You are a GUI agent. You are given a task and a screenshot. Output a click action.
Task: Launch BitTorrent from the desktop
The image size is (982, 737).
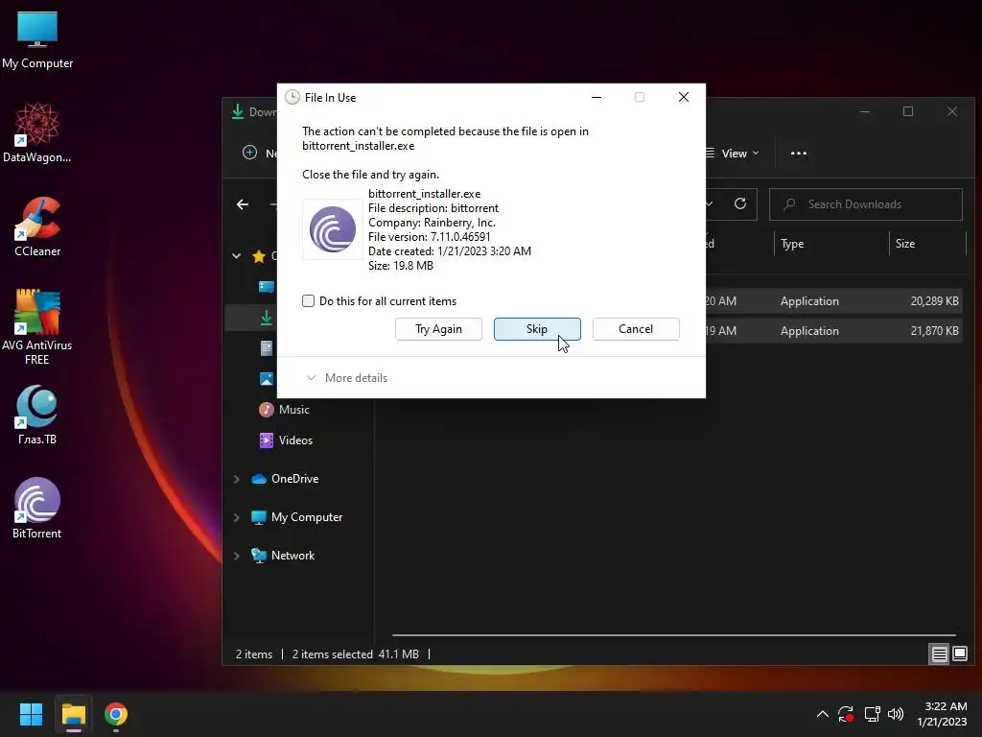[x=37, y=509]
